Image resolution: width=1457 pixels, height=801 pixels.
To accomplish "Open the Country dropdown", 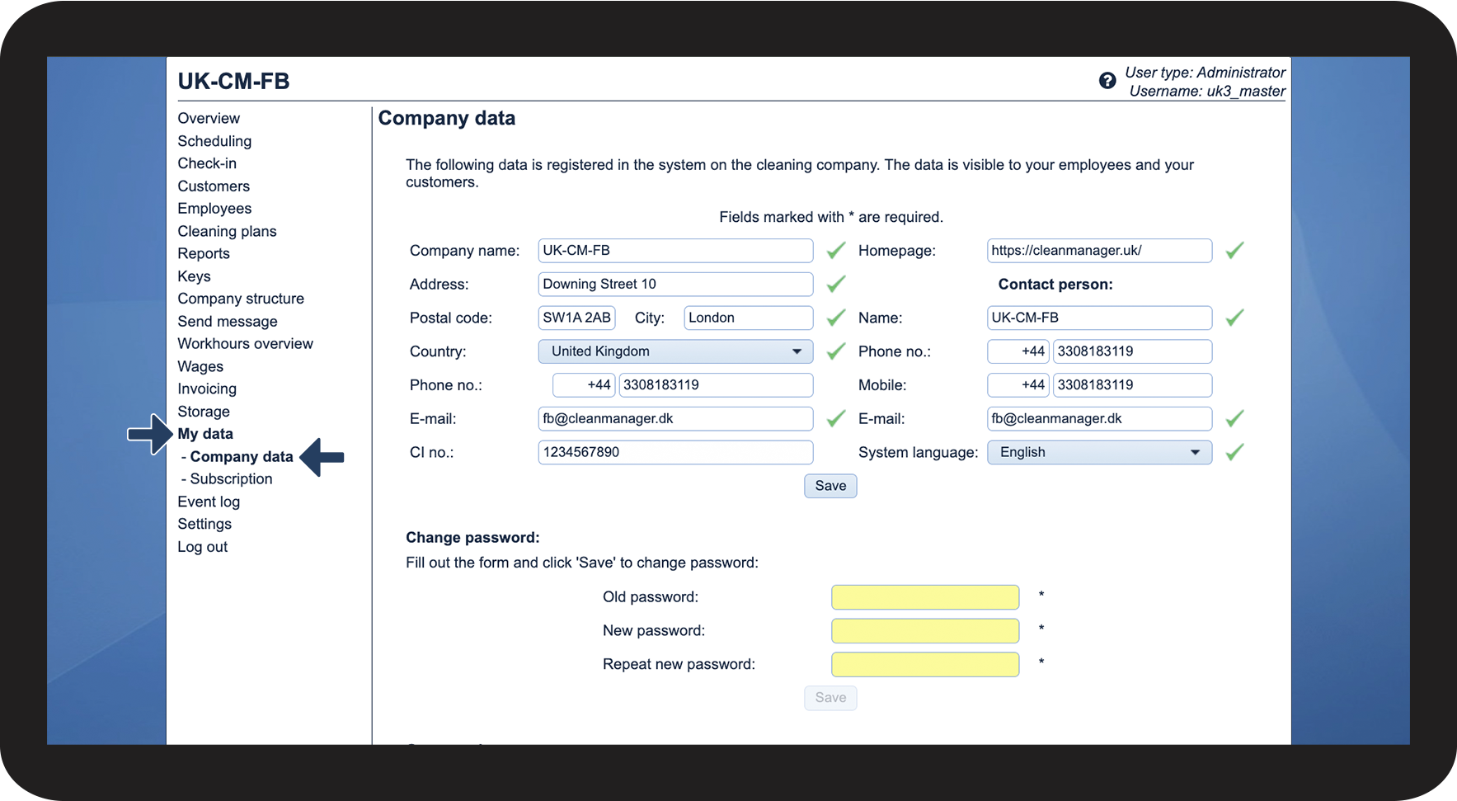I will click(x=675, y=351).
